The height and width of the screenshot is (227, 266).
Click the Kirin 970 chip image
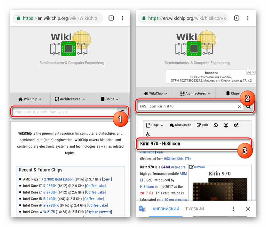(x=220, y=189)
